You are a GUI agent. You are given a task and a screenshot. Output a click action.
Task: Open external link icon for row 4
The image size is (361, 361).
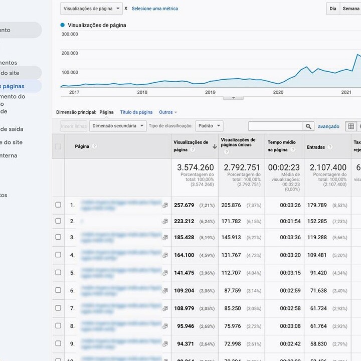coord(165,255)
